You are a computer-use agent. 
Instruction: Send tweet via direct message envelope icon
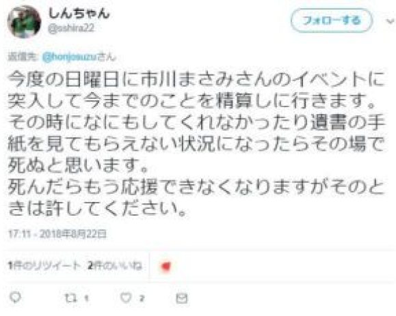[x=182, y=299]
